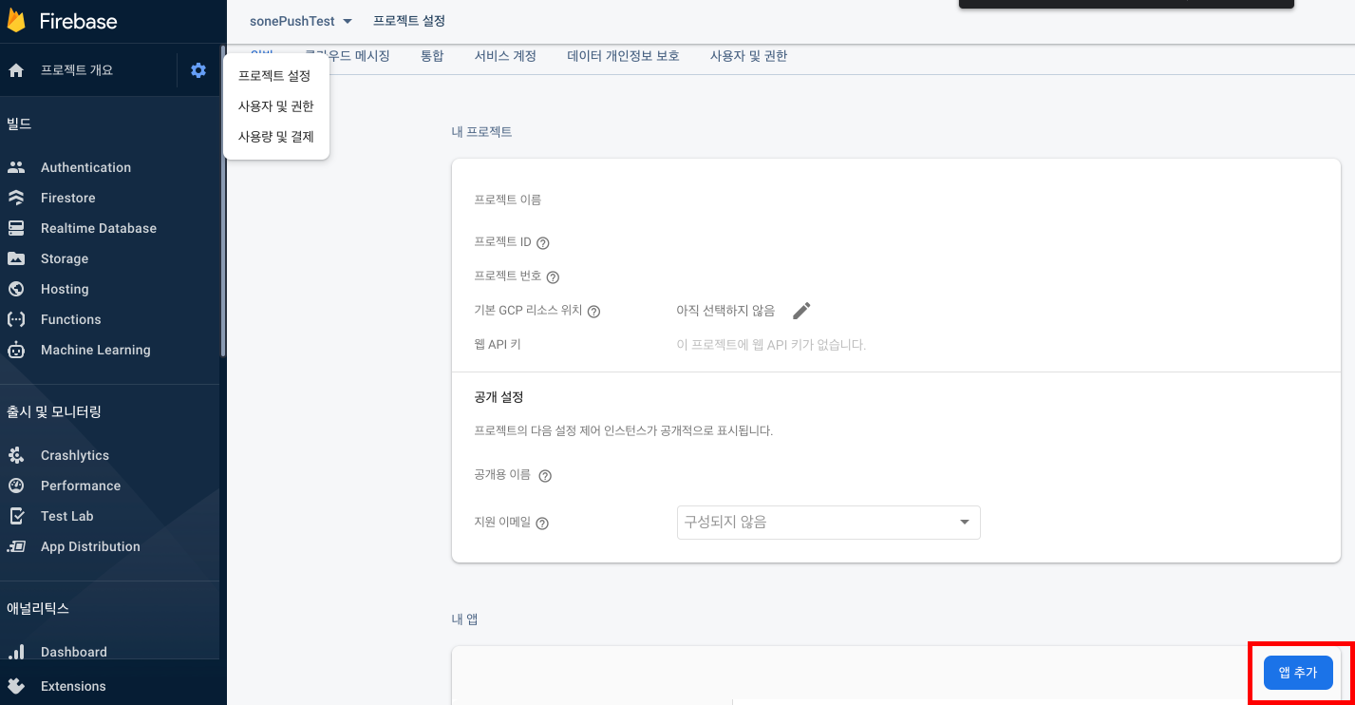Select 사용자 및 권한 in the popup menu
The image size is (1355, 705).
(x=275, y=106)
